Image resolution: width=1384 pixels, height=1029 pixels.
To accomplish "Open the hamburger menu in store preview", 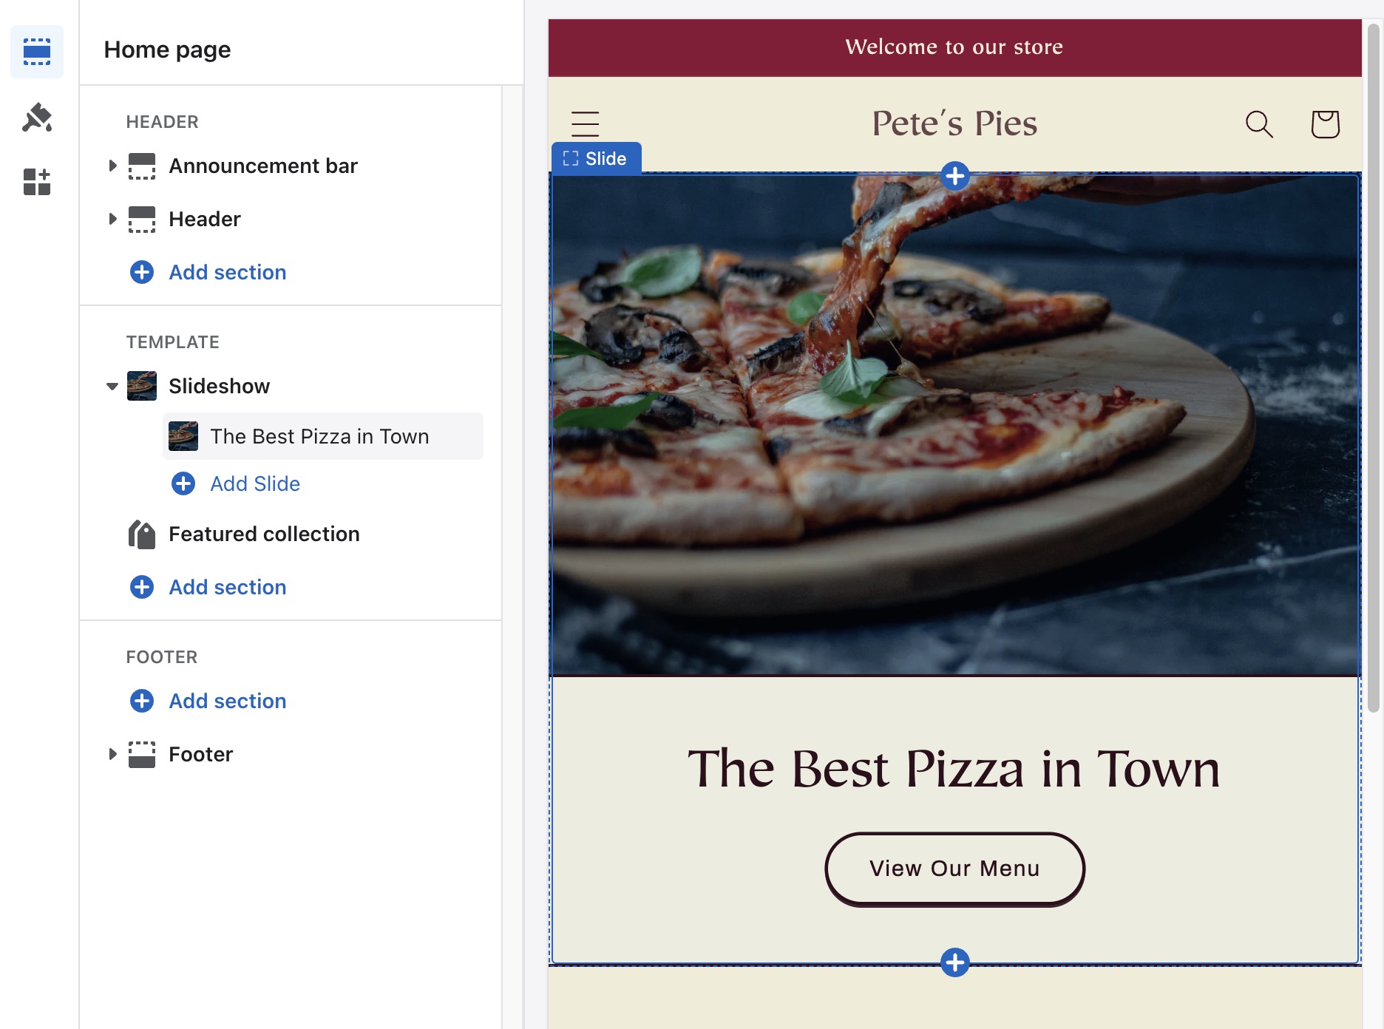I will click(585, 124).
